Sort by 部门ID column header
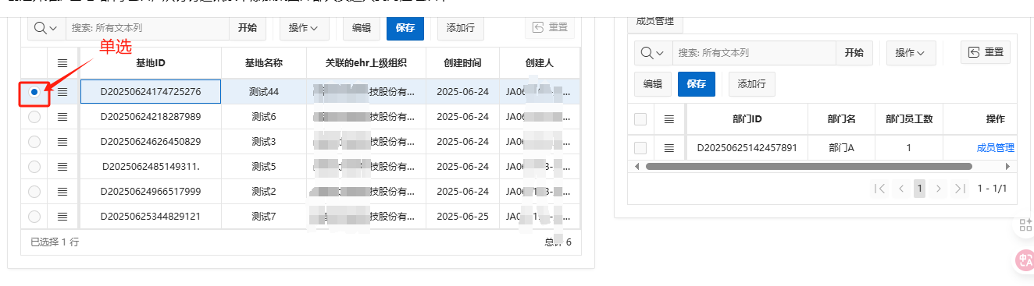The height and width of the screenshot is (286, 1034). point(747,119)
